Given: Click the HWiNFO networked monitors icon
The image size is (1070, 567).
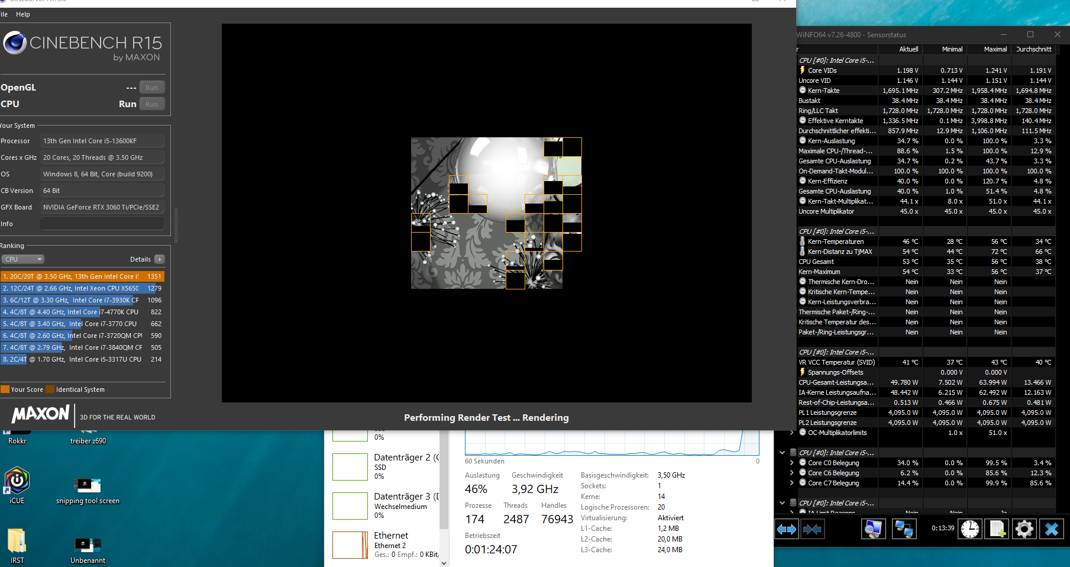Looking at the screenshot, I should (x=904, y=529).
